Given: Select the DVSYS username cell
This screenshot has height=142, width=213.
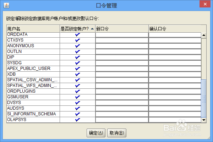Looking at the screenshot, I should (33, 103).
